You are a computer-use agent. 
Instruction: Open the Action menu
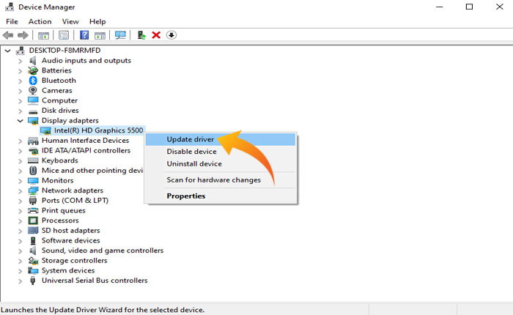40,21
